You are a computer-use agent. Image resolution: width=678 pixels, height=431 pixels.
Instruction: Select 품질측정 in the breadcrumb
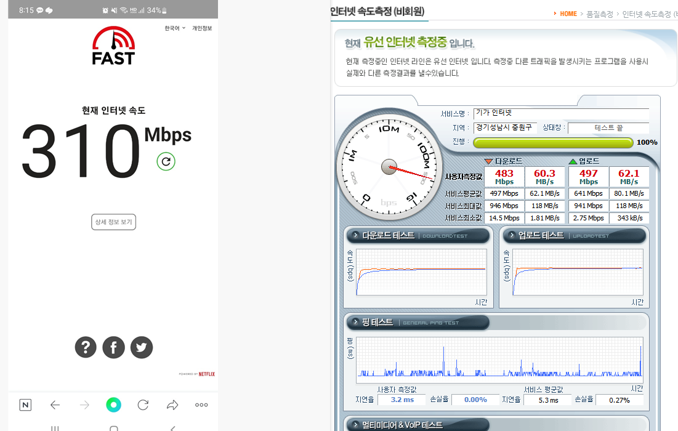599,14
